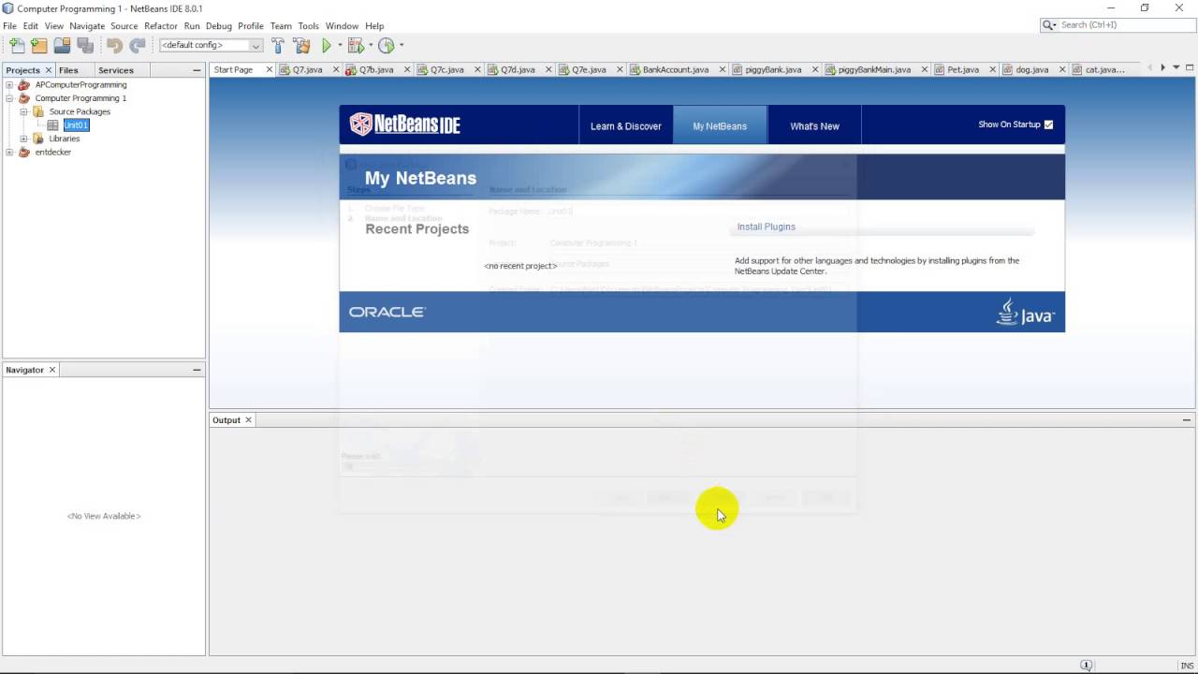Click the Undo arrow icon

114,45
